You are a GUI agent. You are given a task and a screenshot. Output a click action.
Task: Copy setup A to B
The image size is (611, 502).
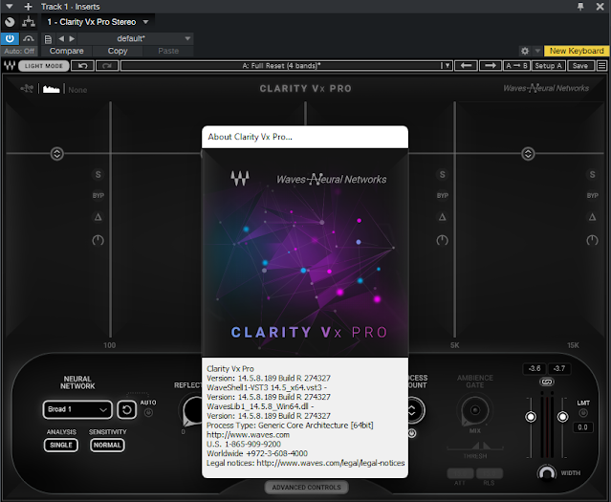coord(516,66)
